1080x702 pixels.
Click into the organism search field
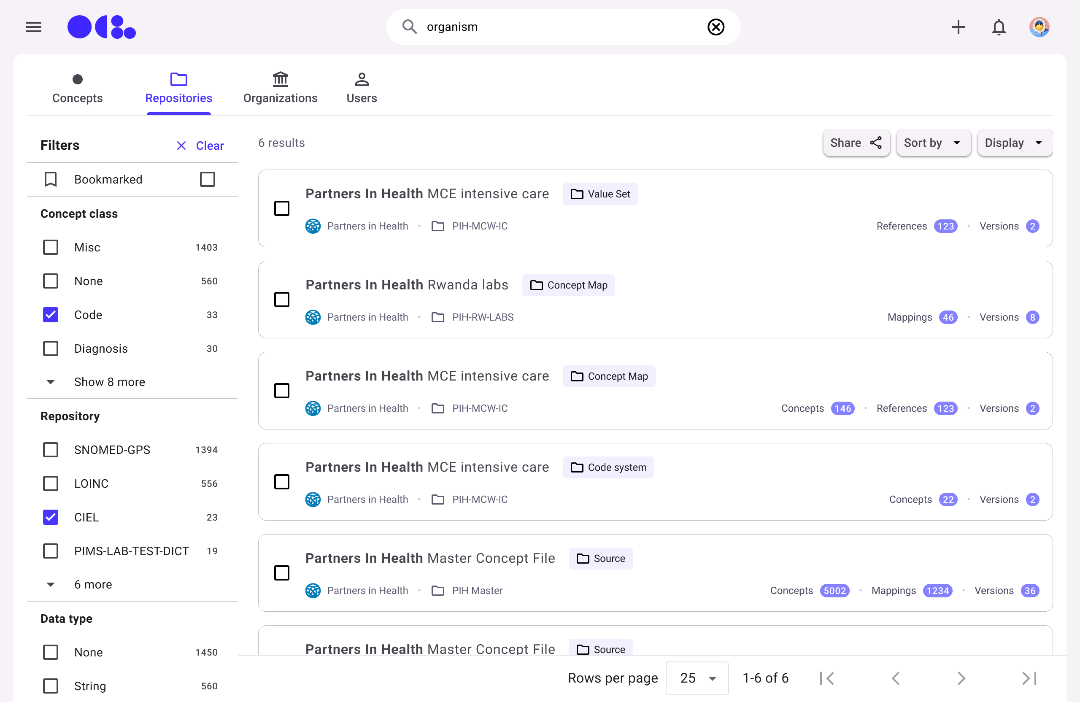coord(558,27)
